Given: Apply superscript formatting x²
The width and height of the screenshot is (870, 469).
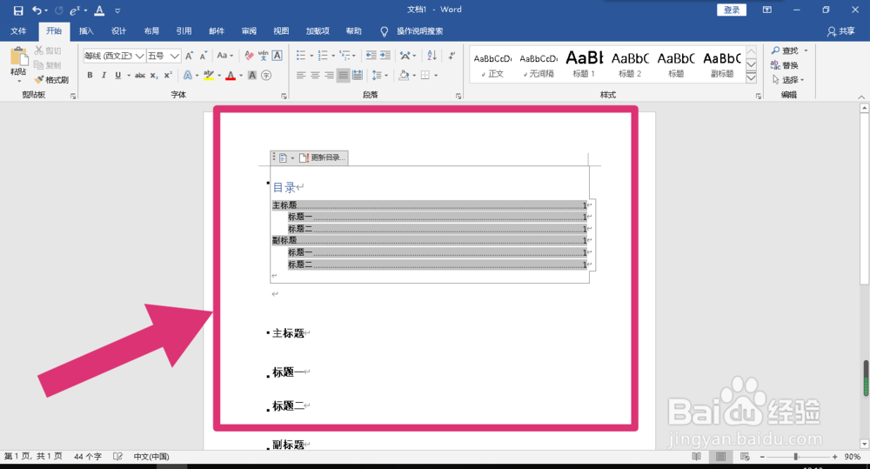Looking at the screenshot, I should (168, 75).
